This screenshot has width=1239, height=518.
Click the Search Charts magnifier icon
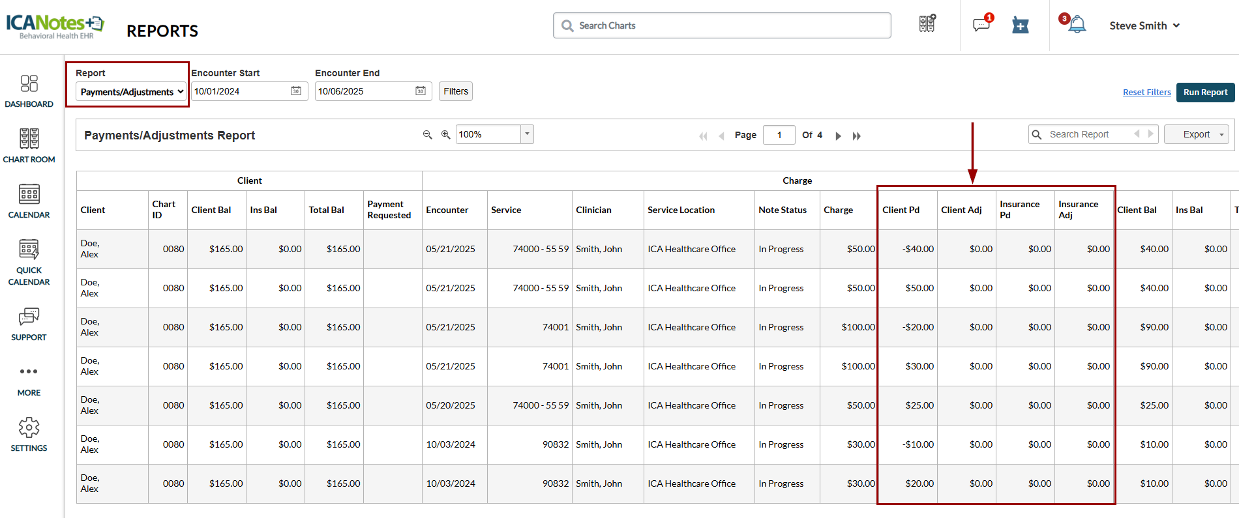(x=567, y=25)
